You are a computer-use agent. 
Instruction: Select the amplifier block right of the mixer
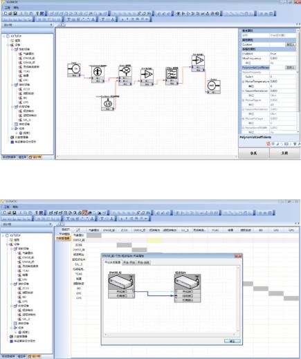coord(147,77)
